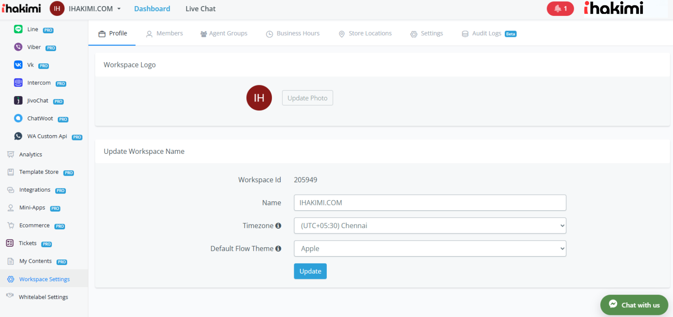Select the Vk channel icon
Image resolution: width=673 pixels, height=317 pixels.
18,65
